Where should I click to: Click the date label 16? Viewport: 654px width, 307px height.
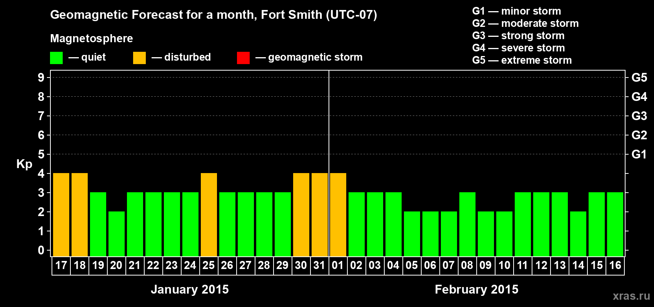615,266
